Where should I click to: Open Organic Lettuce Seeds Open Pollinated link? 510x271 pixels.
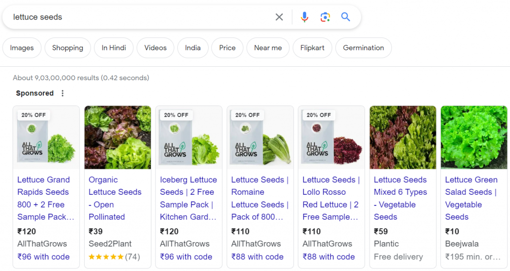[x=115, y=198]
